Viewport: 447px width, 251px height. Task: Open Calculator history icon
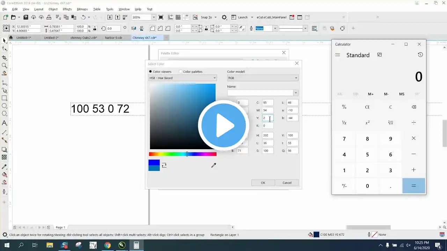[420, 55]
